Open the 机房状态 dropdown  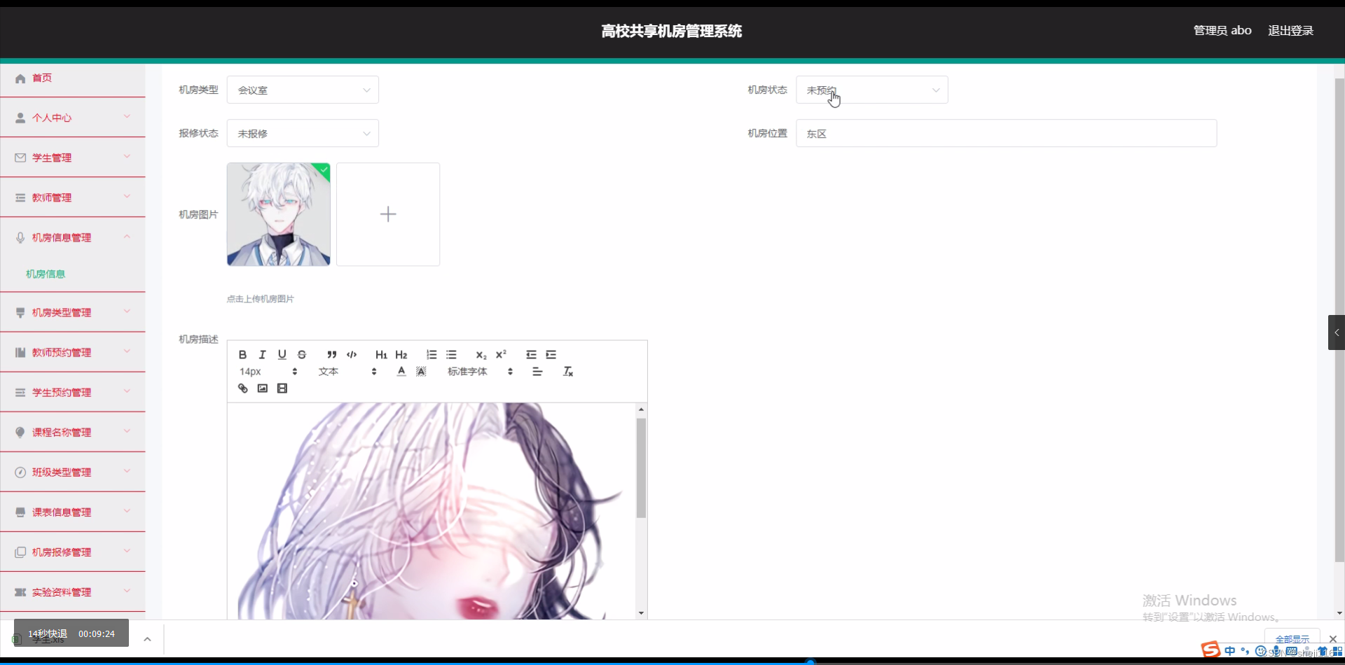[x=871, y=90]
